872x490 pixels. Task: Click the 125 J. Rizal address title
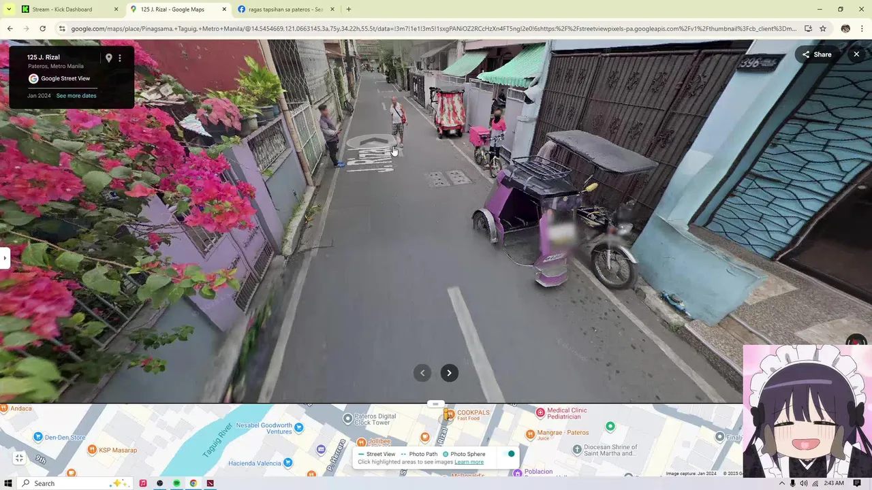pyautogui.click(x=44, y=57)
